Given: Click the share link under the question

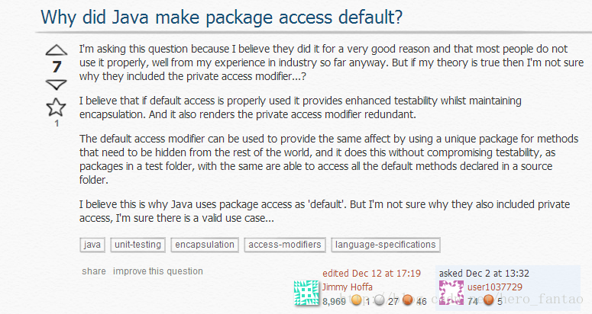Looking at the screenshot, I should (x=94, y=271).
